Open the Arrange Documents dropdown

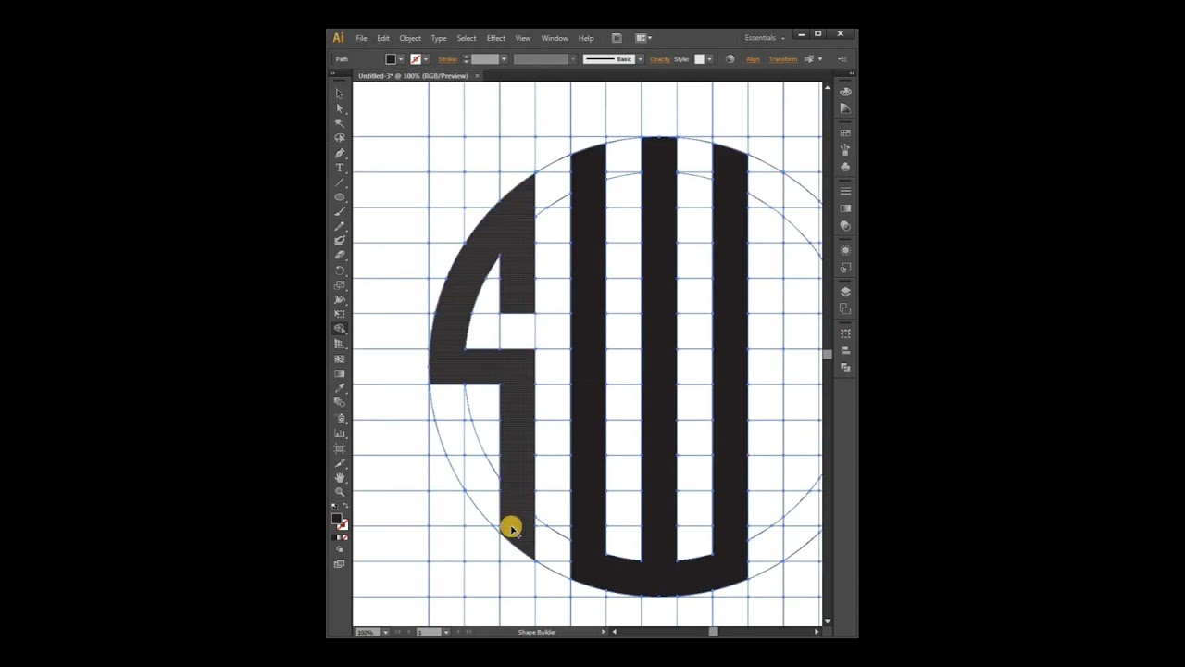(643, 38)
